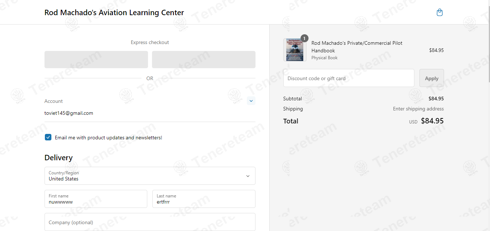Viewport: 490px width, 231px height.
Task: Click the Last name field
Action: pos(204,199)
